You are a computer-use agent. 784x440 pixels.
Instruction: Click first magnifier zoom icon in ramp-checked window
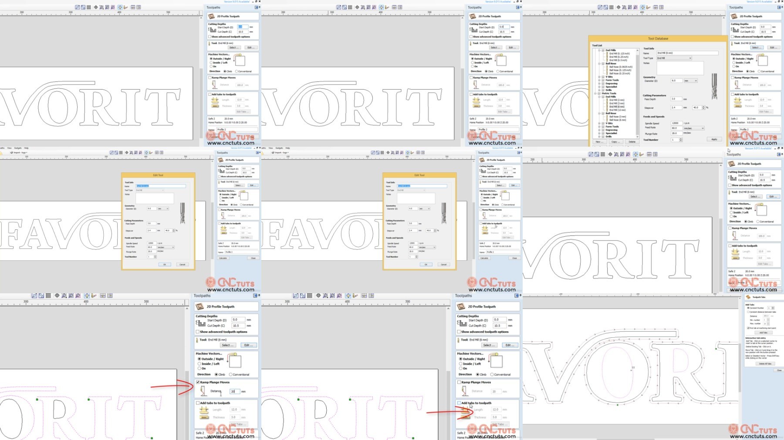pos(64,296)
